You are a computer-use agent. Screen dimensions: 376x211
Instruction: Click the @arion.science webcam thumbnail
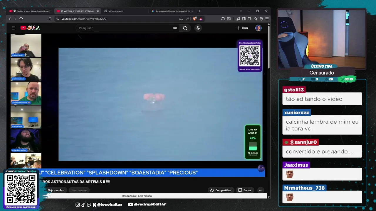coord(26,69)
